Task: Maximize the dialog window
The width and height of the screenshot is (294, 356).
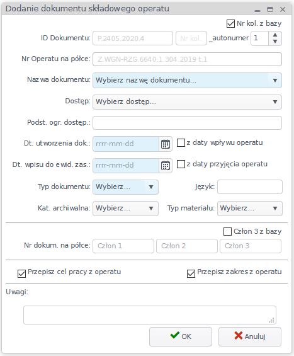Action: pos(270,9)
